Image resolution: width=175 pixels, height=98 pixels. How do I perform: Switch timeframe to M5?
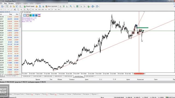click(x=36, y=10)
